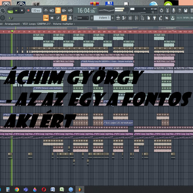The height and width of the screenshot is (193, 193).
Task: Click bar 101 on the timeline ruler
Action: 120,32
